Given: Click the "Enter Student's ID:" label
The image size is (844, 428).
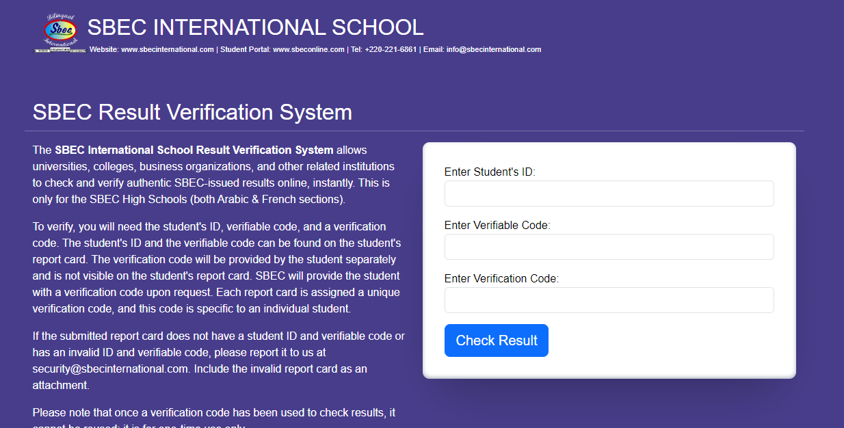Looking at the screenshot, I should pos(490,172).
